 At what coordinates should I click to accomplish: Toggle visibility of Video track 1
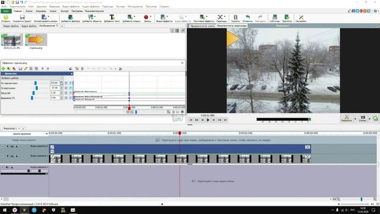[x=12, y=156]
